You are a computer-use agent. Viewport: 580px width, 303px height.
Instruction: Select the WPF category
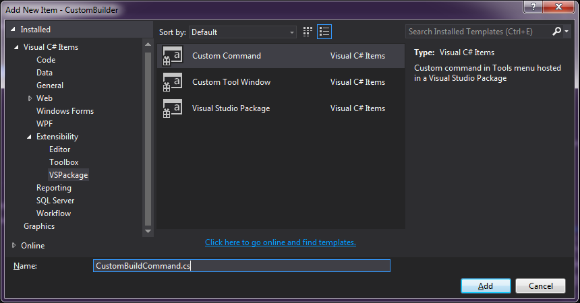coord(45,124)
